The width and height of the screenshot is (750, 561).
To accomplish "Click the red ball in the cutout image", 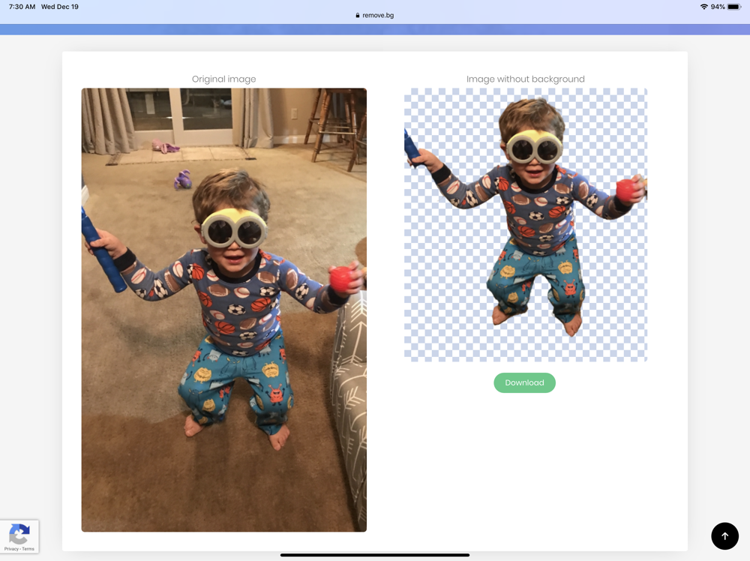I will click(x=626, y=190).
